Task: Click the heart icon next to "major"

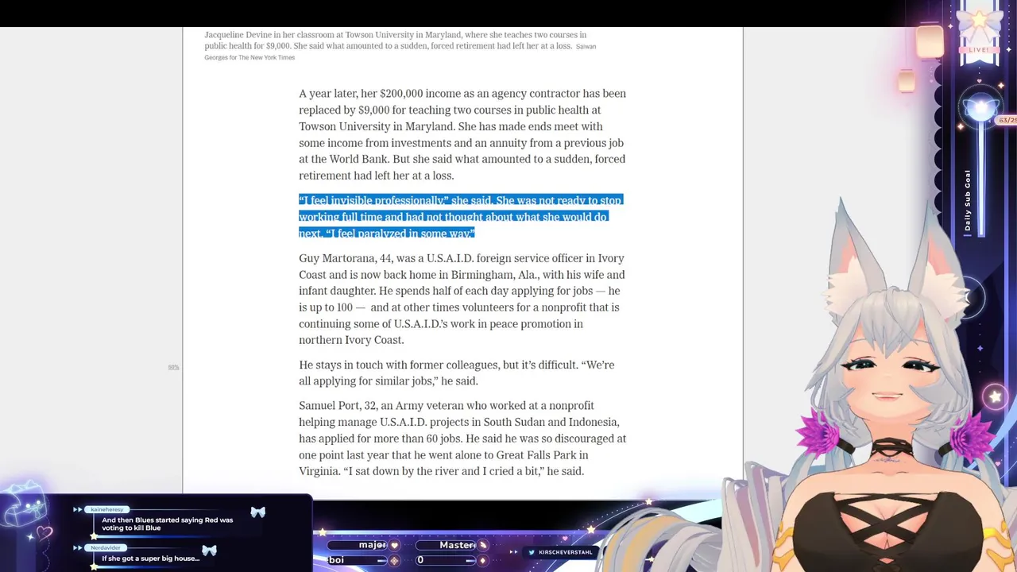Action: click(395, 546)
